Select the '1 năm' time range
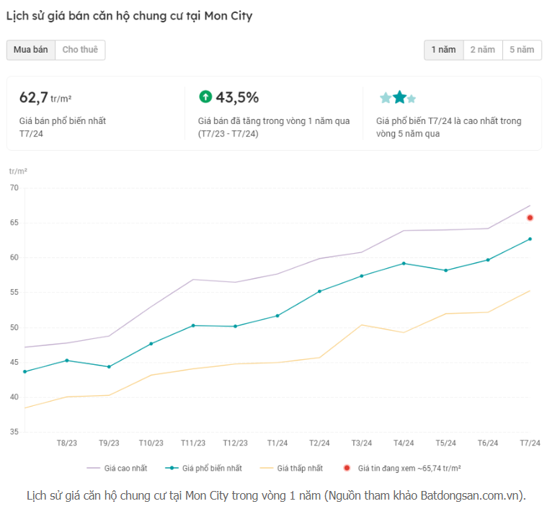This screenshot has height=509, width=555. 443,50
